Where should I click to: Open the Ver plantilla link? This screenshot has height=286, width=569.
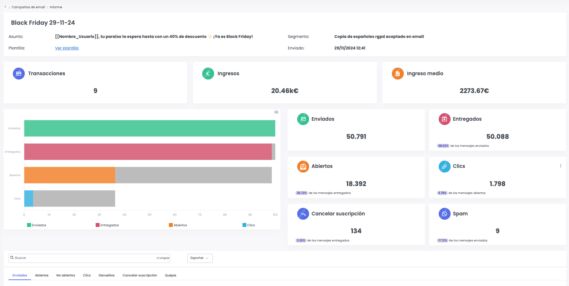tap(67, 48)
